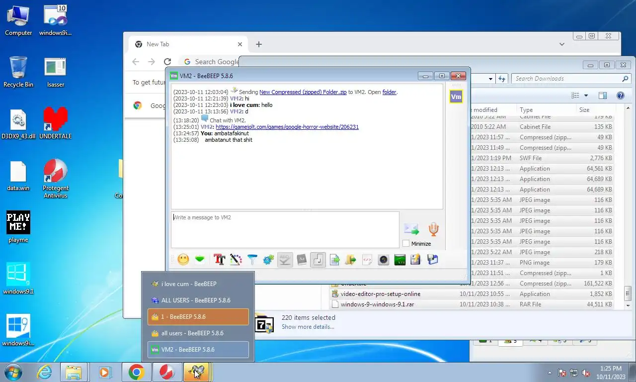This screenshot has width=636, height=382.
Task: Sort Explorer files by Size column header
Action: click(x=596, y=110)
